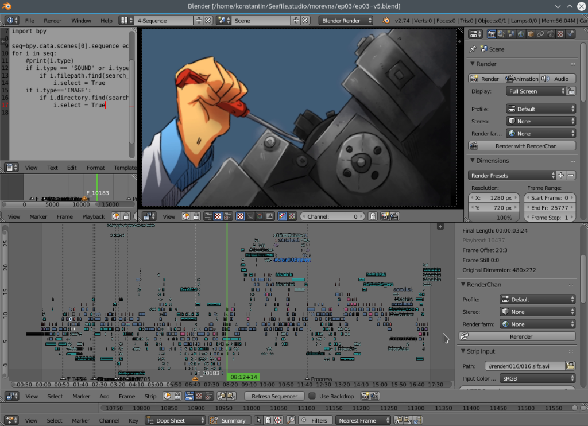This screenshot has width=588, height=426.
Task: Open the Render Layers properties tab
Action: [501, 34]
